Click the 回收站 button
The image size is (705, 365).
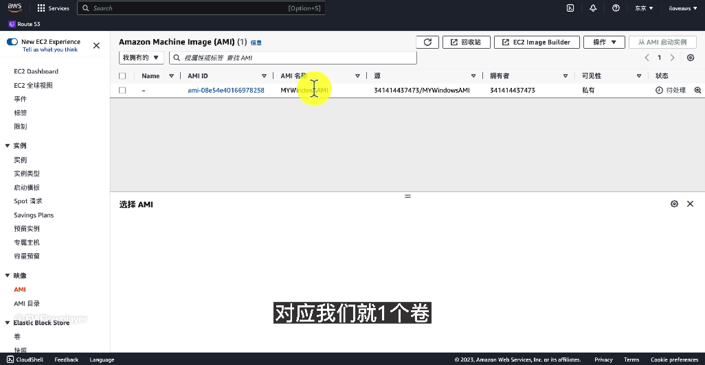tap(467, 43)
